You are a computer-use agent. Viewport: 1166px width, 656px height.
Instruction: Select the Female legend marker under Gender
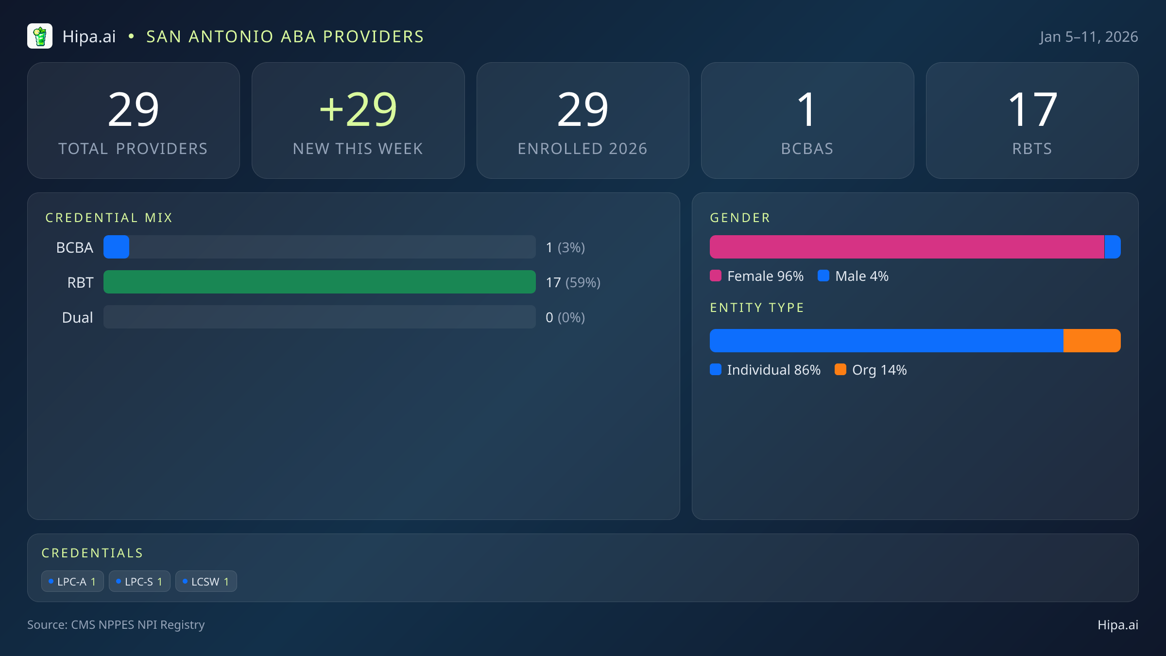716,276
